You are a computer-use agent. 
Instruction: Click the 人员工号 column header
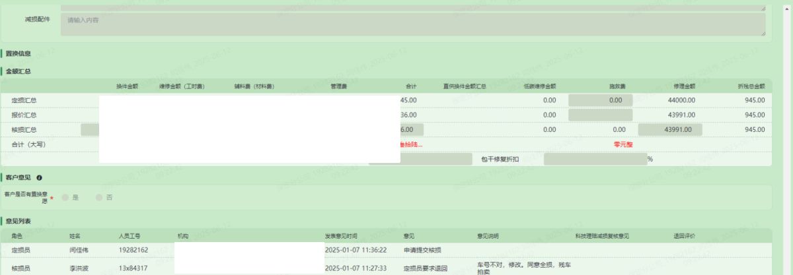(x=130, y=236)
